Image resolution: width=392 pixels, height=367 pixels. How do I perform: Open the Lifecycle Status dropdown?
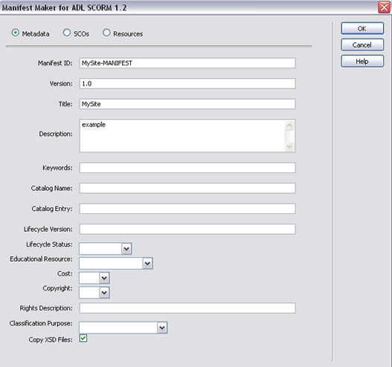pos(105,249)
